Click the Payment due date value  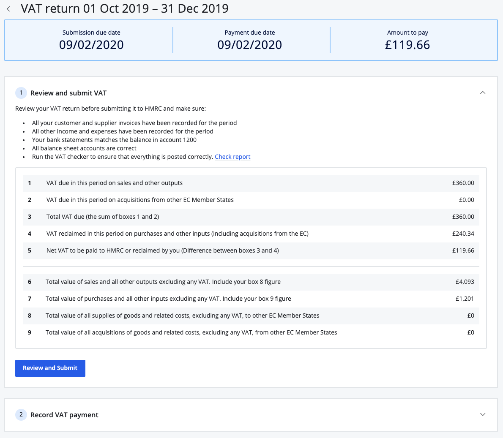[x=249, y=44]
